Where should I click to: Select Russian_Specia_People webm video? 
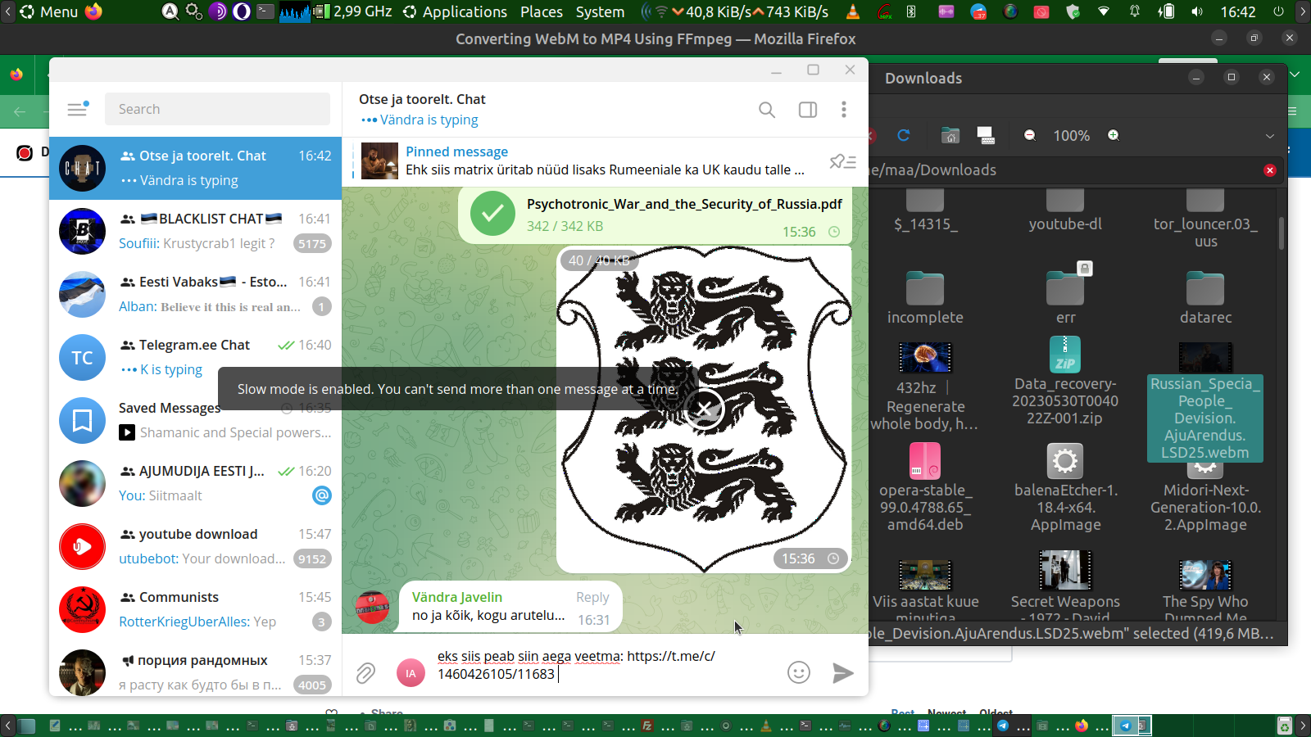click(1205, 401)
